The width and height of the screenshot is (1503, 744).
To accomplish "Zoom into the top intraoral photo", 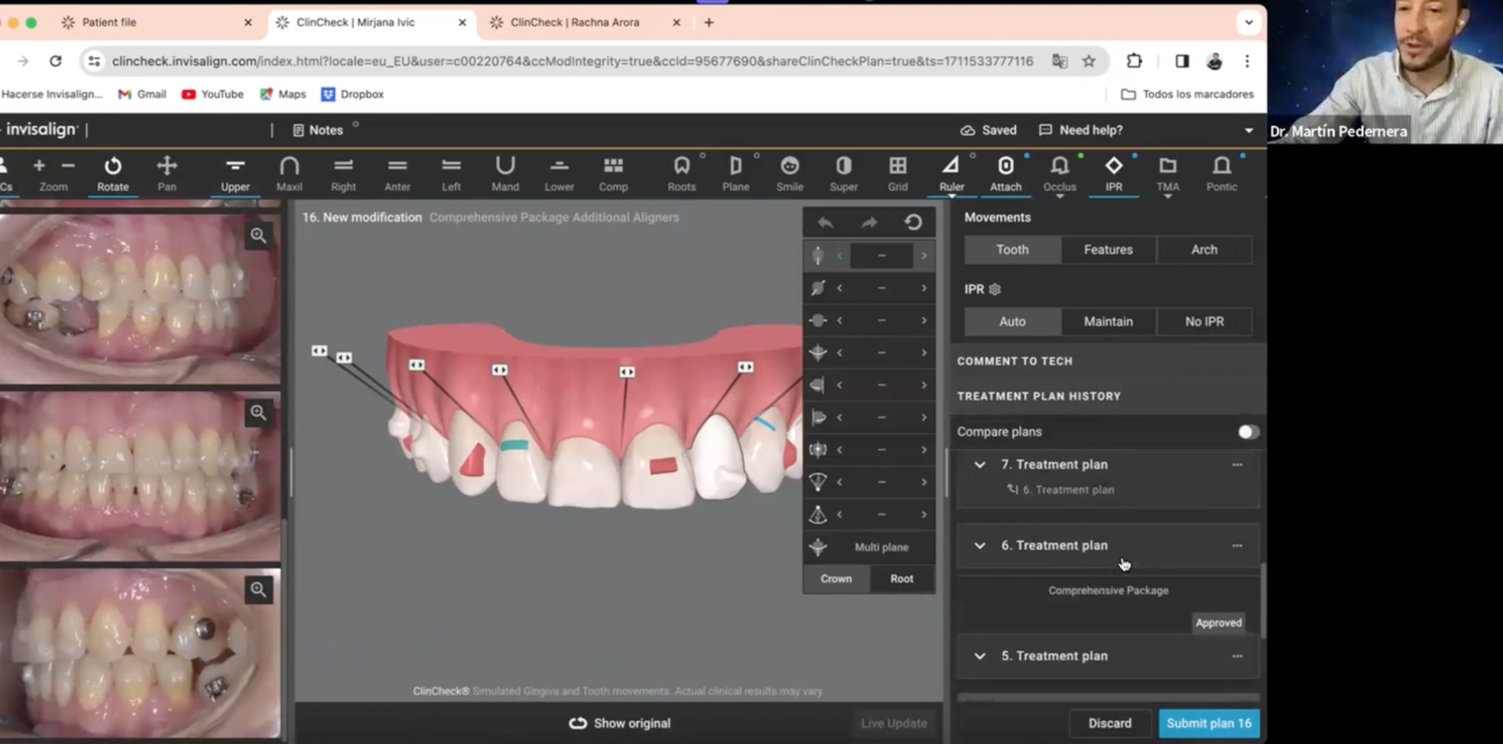I will pyautogui.click(x=258, y=235).
